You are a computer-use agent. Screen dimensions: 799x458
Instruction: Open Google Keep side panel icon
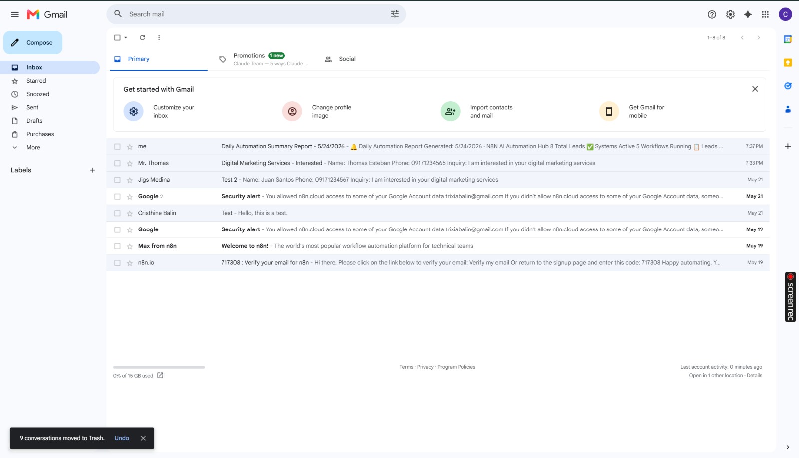coord(788,62)
